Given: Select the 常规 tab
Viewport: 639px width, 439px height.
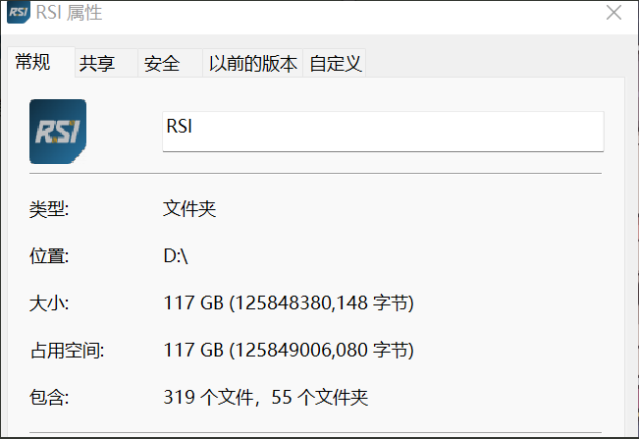Looking at the screenshot, I should [x=41, y=63].
